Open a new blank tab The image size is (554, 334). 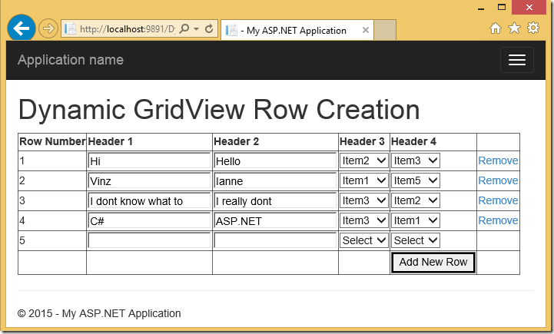click(385, 30)
